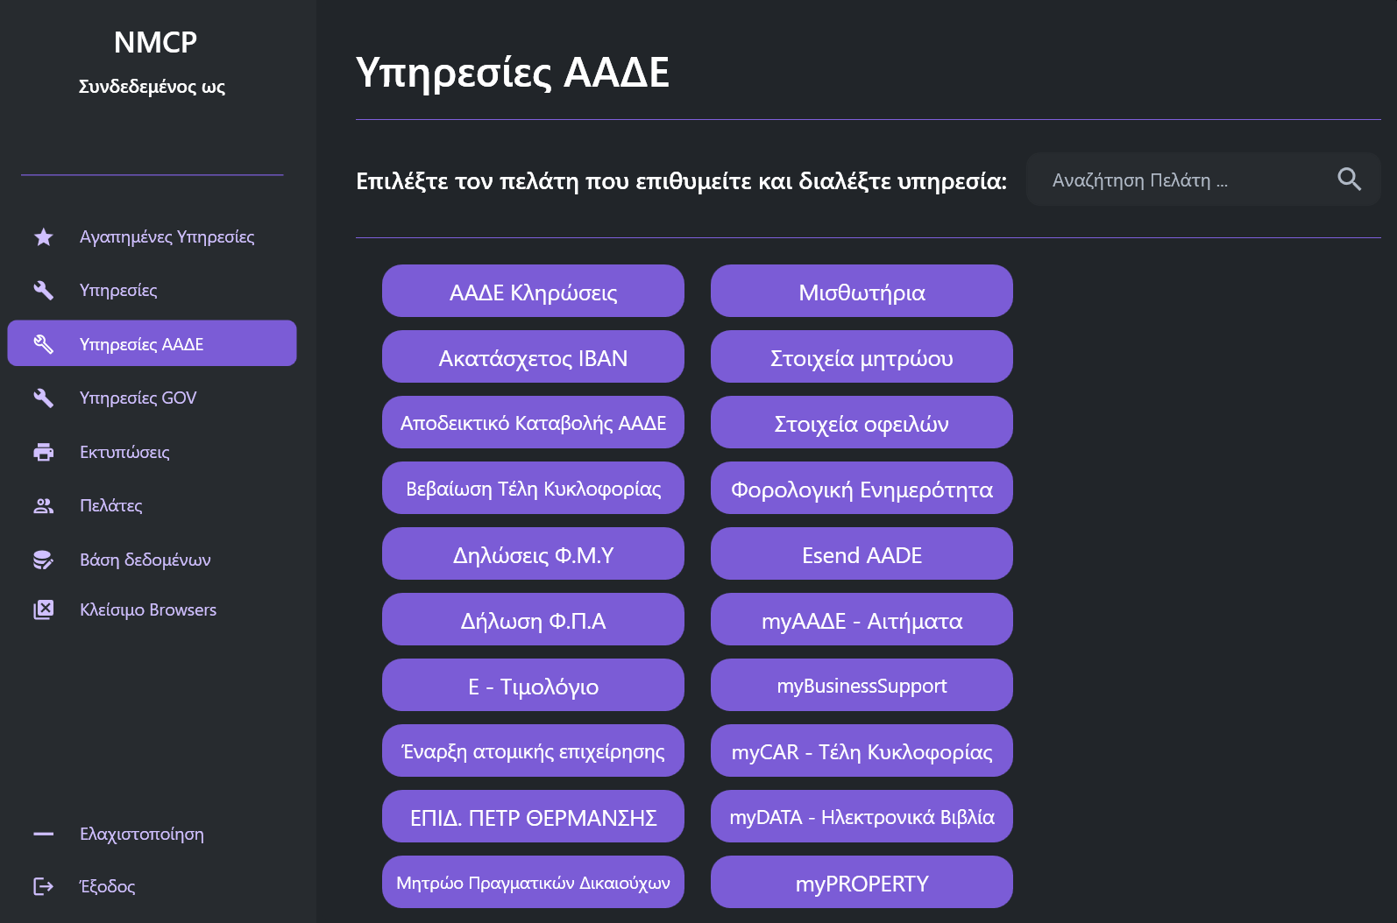Click the printer icon for Εκτυπώσεις

coord(43,452)
